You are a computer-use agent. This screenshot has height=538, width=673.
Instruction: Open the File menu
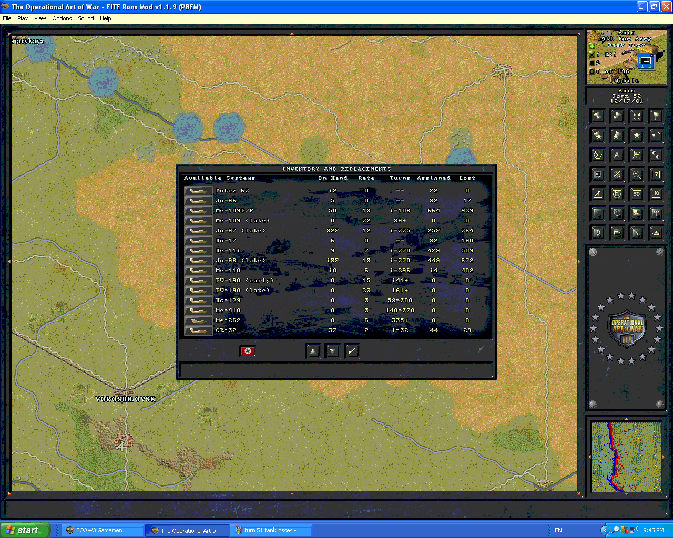click(7, 18)
